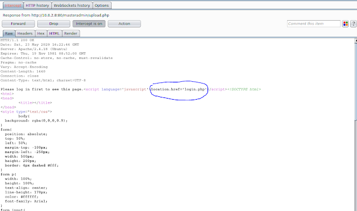Click the HTTP/1.1 200 OK status line

coord(17,40)
